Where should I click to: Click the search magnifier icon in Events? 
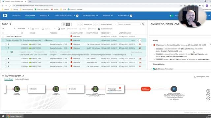pyautogui.click(x=143, y=24)
